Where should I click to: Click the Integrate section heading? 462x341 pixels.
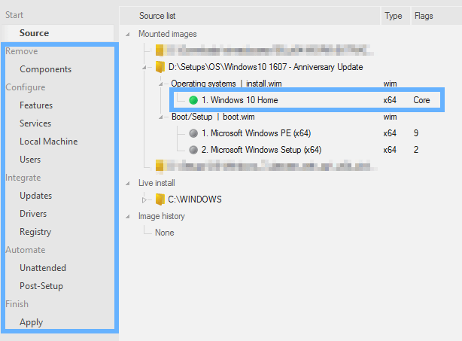23,178
